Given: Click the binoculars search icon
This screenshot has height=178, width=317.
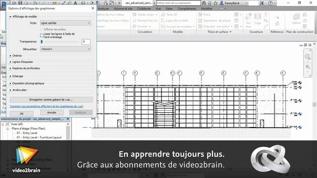Looking at the screenshot, I should [x=204, y=3].
